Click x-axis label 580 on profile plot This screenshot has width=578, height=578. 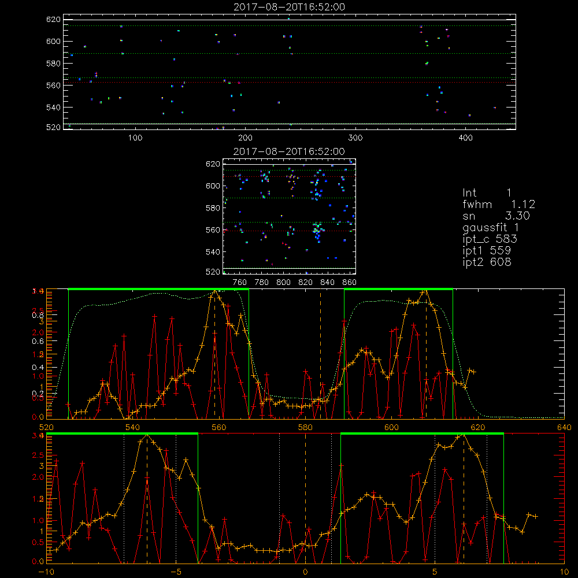305,427
